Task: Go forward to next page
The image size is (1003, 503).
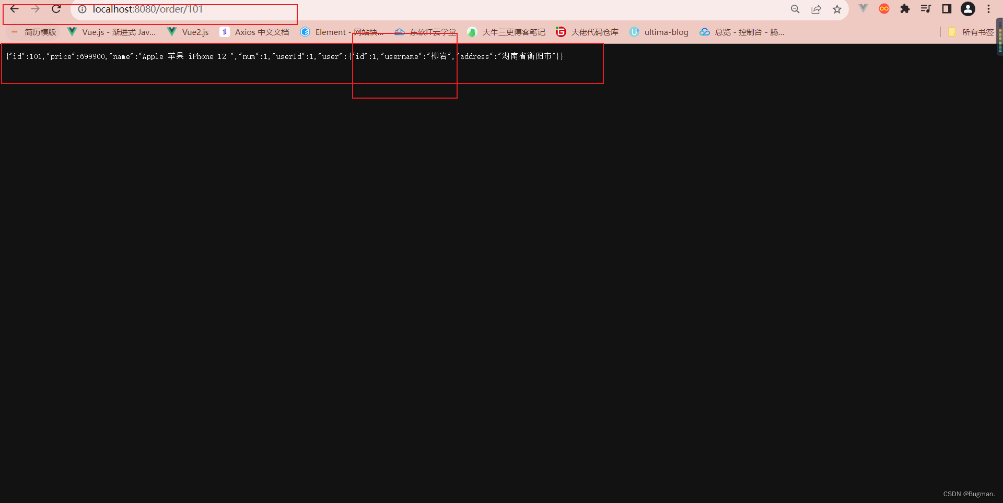Action: (x=35, y=9)
